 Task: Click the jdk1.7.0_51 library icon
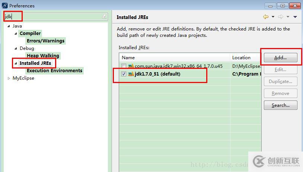pyautogui.click(x=131, y=74)
